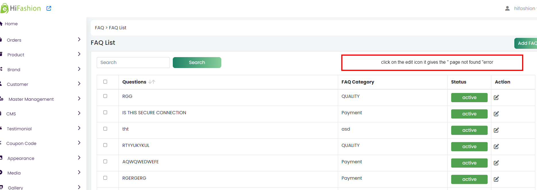Viewport: 537px width, 190px height.
Task: Click edit icon for RGERGERG row
Action: pos(496,179)
